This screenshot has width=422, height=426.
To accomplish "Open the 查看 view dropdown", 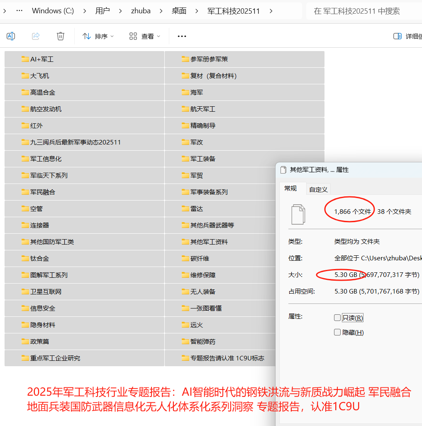I will [144, 36].
